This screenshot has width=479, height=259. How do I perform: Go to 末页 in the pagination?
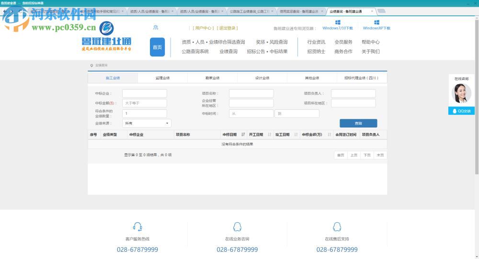tap(380, 155)
